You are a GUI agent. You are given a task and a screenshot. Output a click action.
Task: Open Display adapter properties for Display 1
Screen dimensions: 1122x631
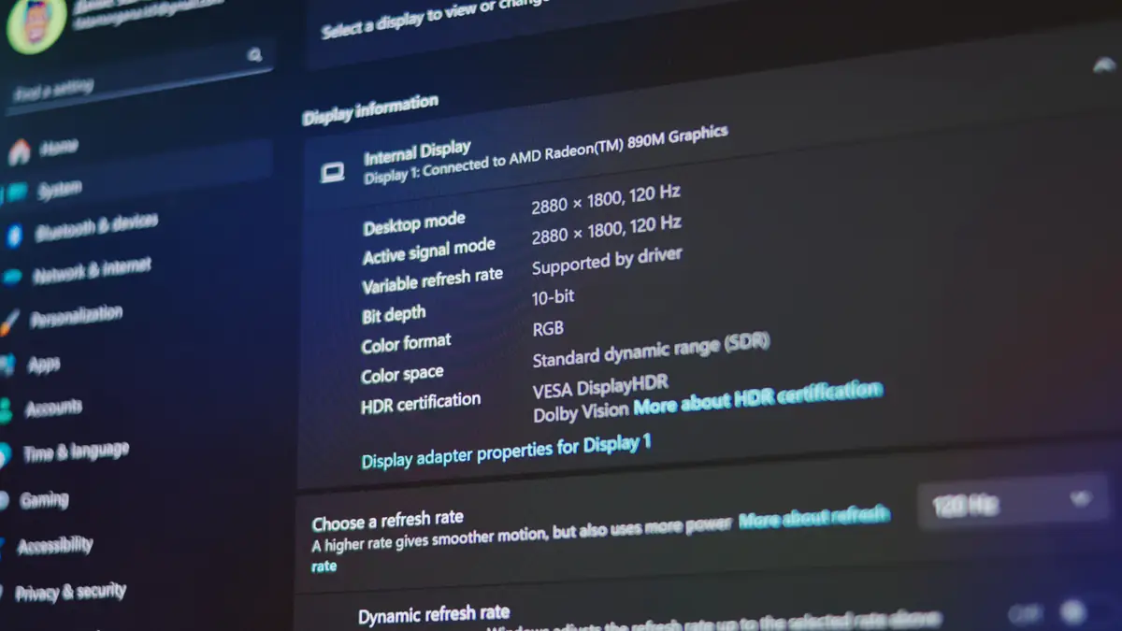[x=506, y=452]
